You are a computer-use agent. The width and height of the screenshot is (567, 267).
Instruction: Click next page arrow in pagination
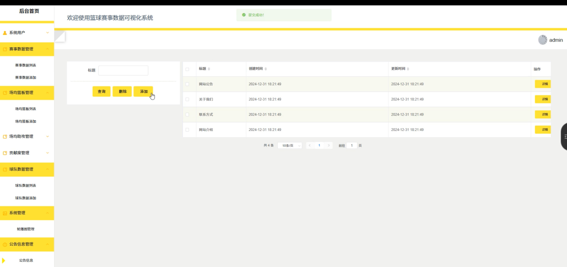[329, 146]
